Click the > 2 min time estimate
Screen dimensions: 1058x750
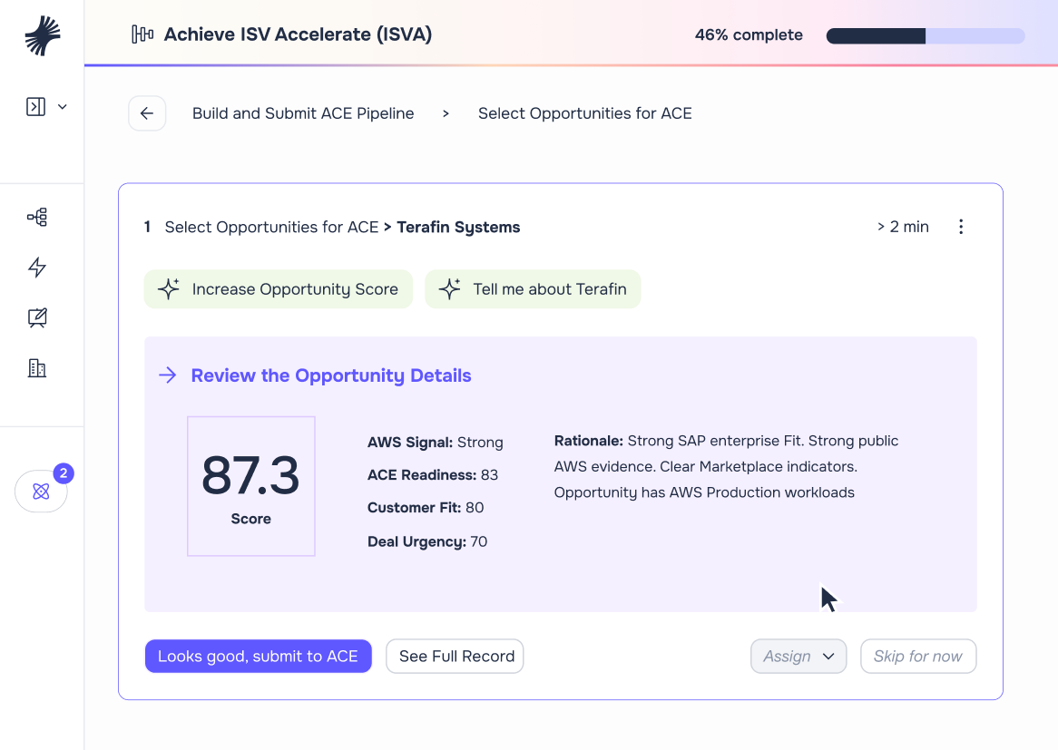903,227
